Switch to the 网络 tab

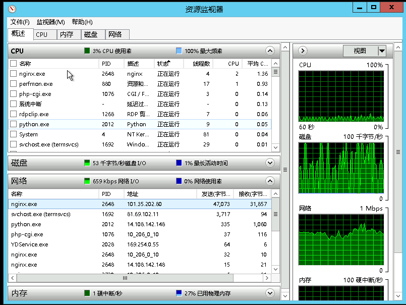pos(118,34)
